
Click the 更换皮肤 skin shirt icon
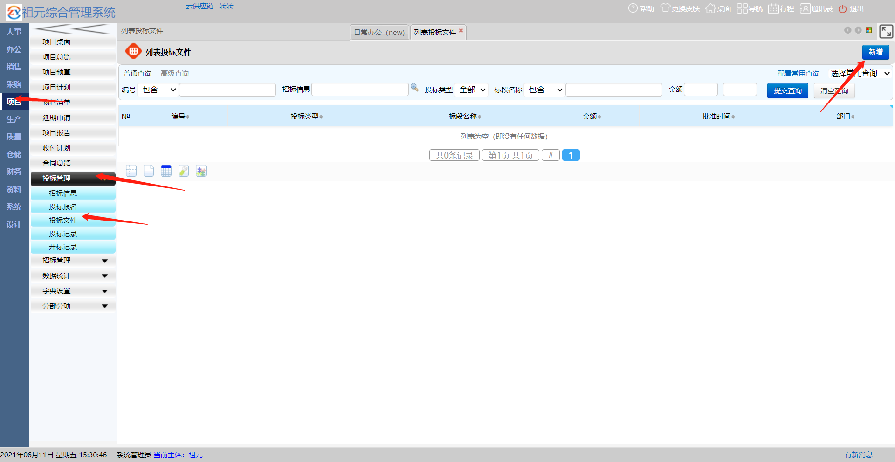point(665,8)
